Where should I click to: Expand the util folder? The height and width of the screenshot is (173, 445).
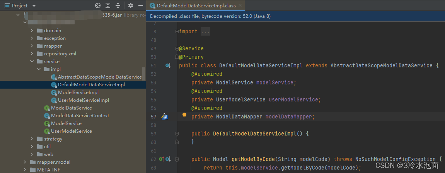pyautogui.click(x=32, y=147)
